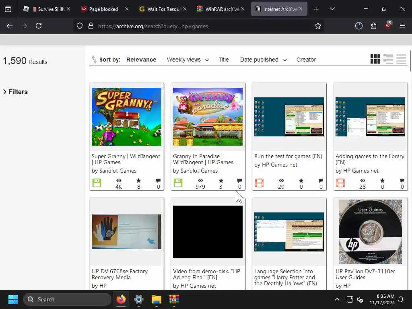The height and width of the screenshot is (309, 412).
Task: Click the favorites star on Super Granny card
Action: (x=138, y=181)
